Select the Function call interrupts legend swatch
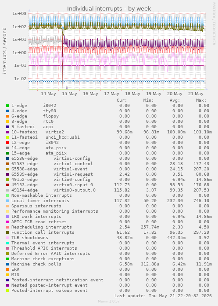The image size is (218, 306). click(x=7, y=232)
